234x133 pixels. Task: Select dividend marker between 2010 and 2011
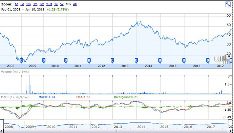66,60
